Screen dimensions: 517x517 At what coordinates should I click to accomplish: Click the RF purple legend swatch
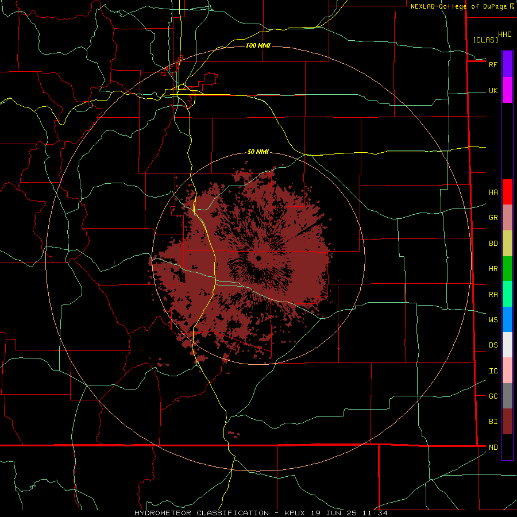pyautogui.click(x=507, y=64)
